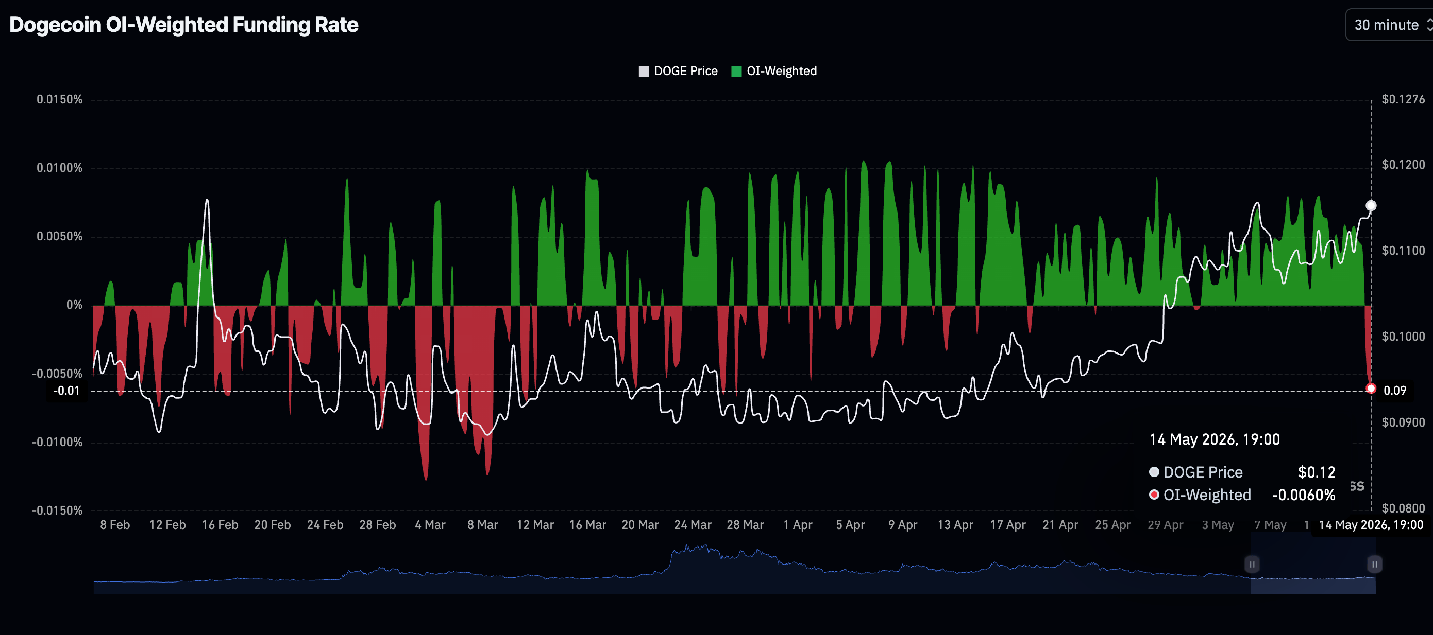Click the red dot beside tooltip OI-Weighted

1154,495
